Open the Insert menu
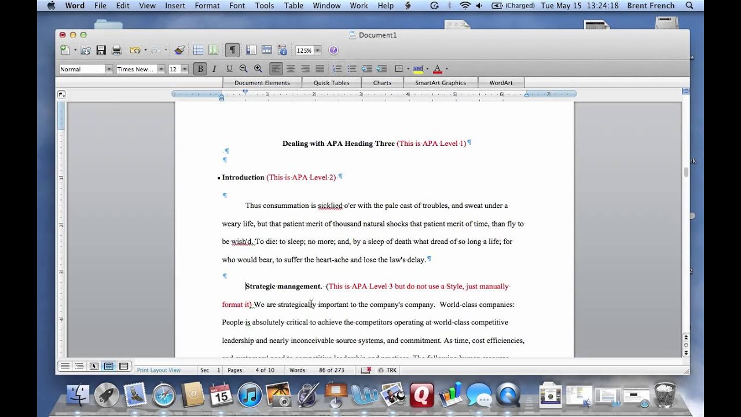 (x=175, y=6)
